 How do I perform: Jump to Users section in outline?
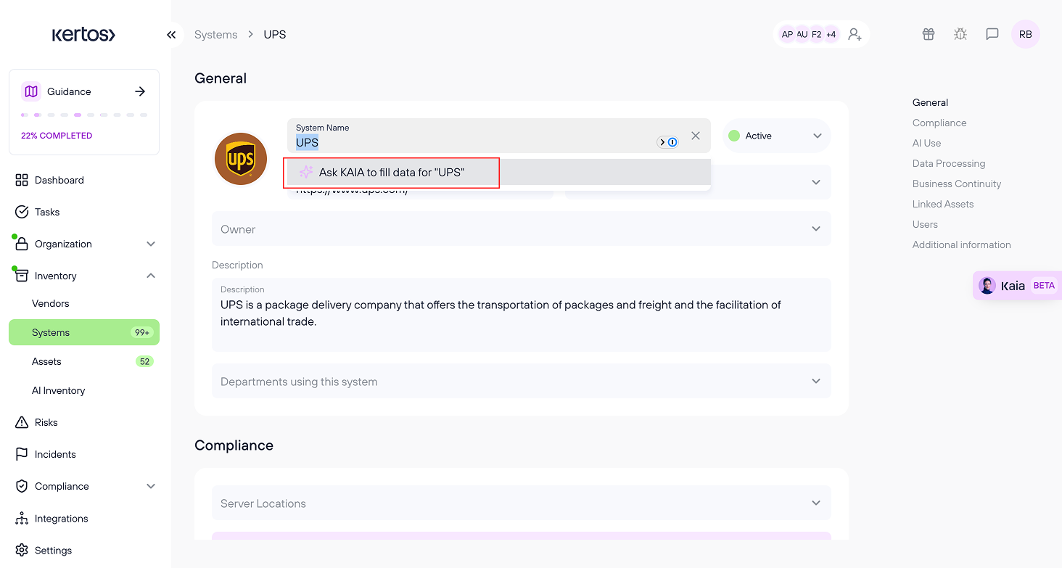point(925,224)
